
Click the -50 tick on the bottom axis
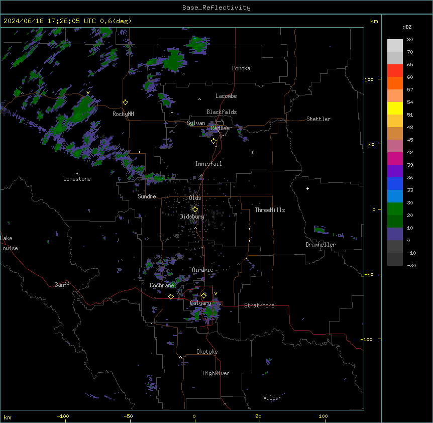click(x=128, y=416)
